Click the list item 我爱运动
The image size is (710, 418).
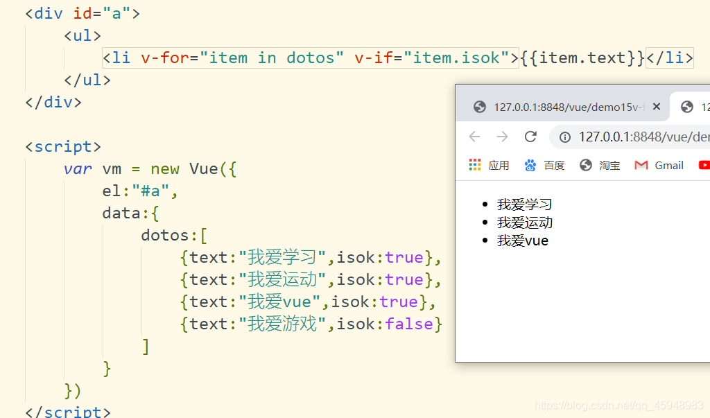tap(524, 223)
